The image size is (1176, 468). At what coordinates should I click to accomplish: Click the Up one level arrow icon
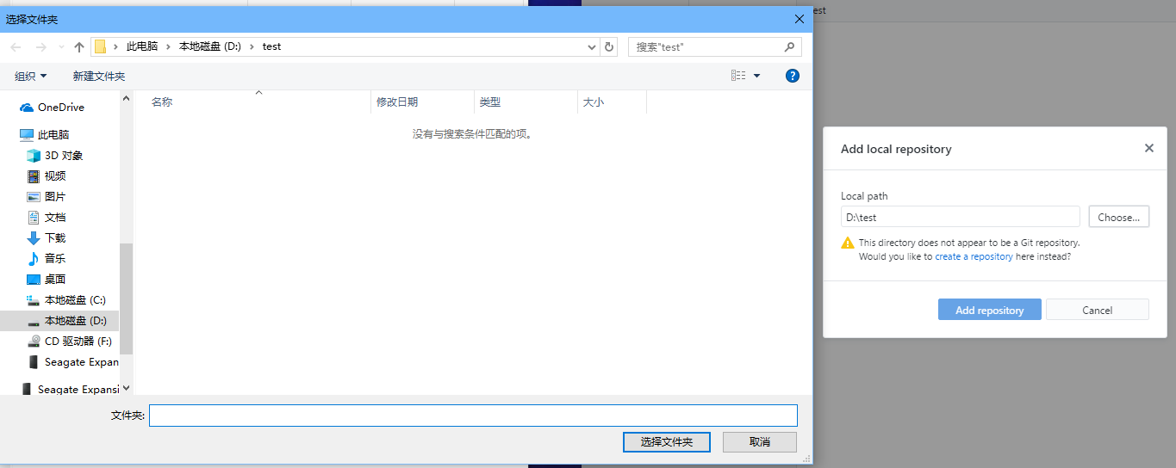pos(79,47)
